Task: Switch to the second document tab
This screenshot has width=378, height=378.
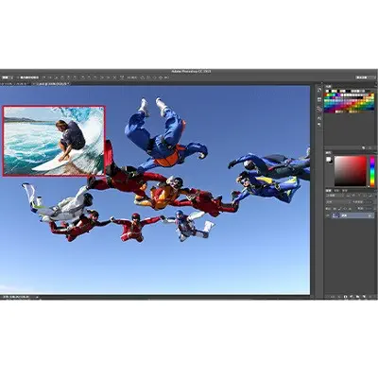Action: click(50, 84)
